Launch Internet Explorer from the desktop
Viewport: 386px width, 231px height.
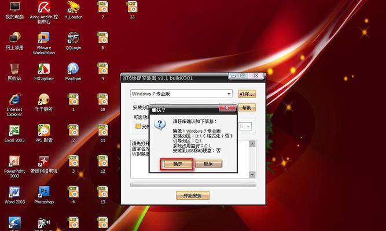[x=14, y=105]
